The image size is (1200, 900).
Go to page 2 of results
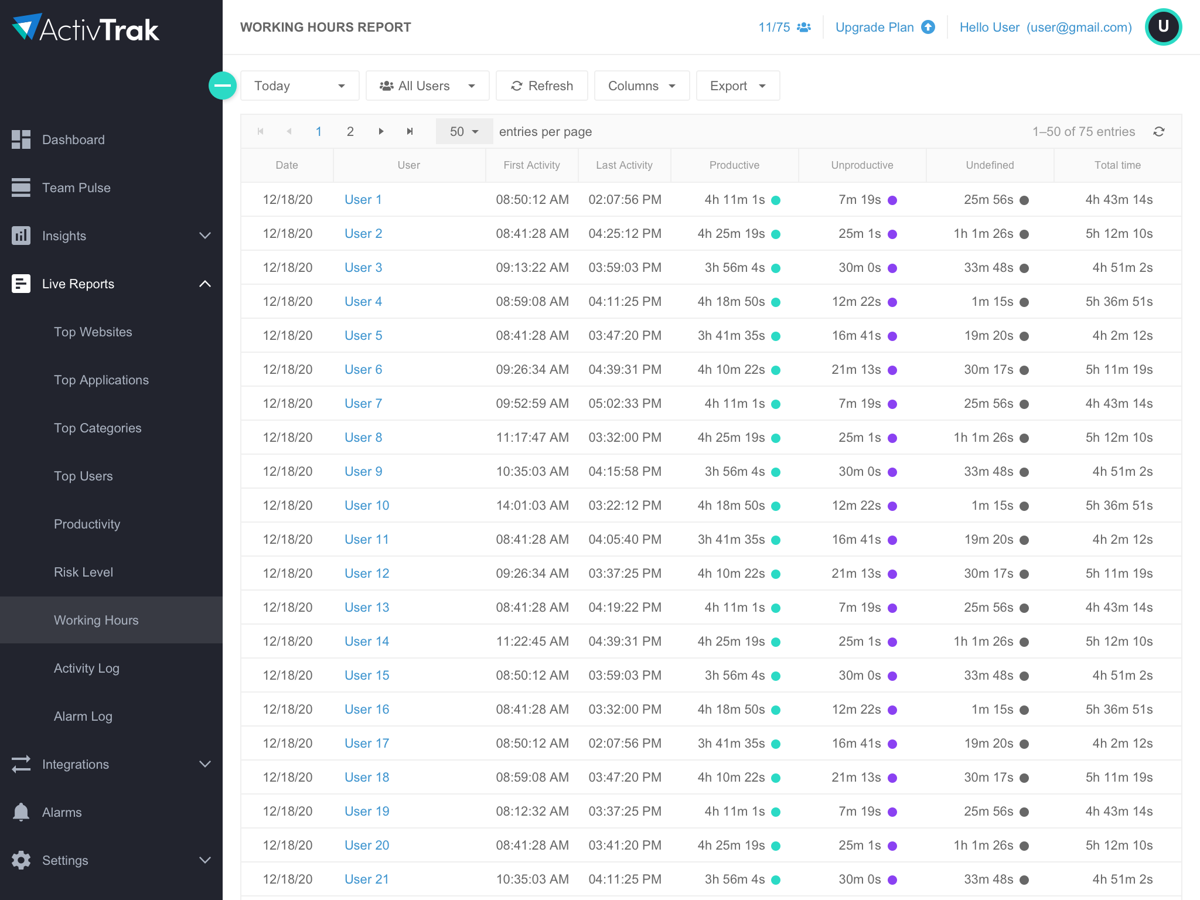pyautogui.click(x=350, y=132)
